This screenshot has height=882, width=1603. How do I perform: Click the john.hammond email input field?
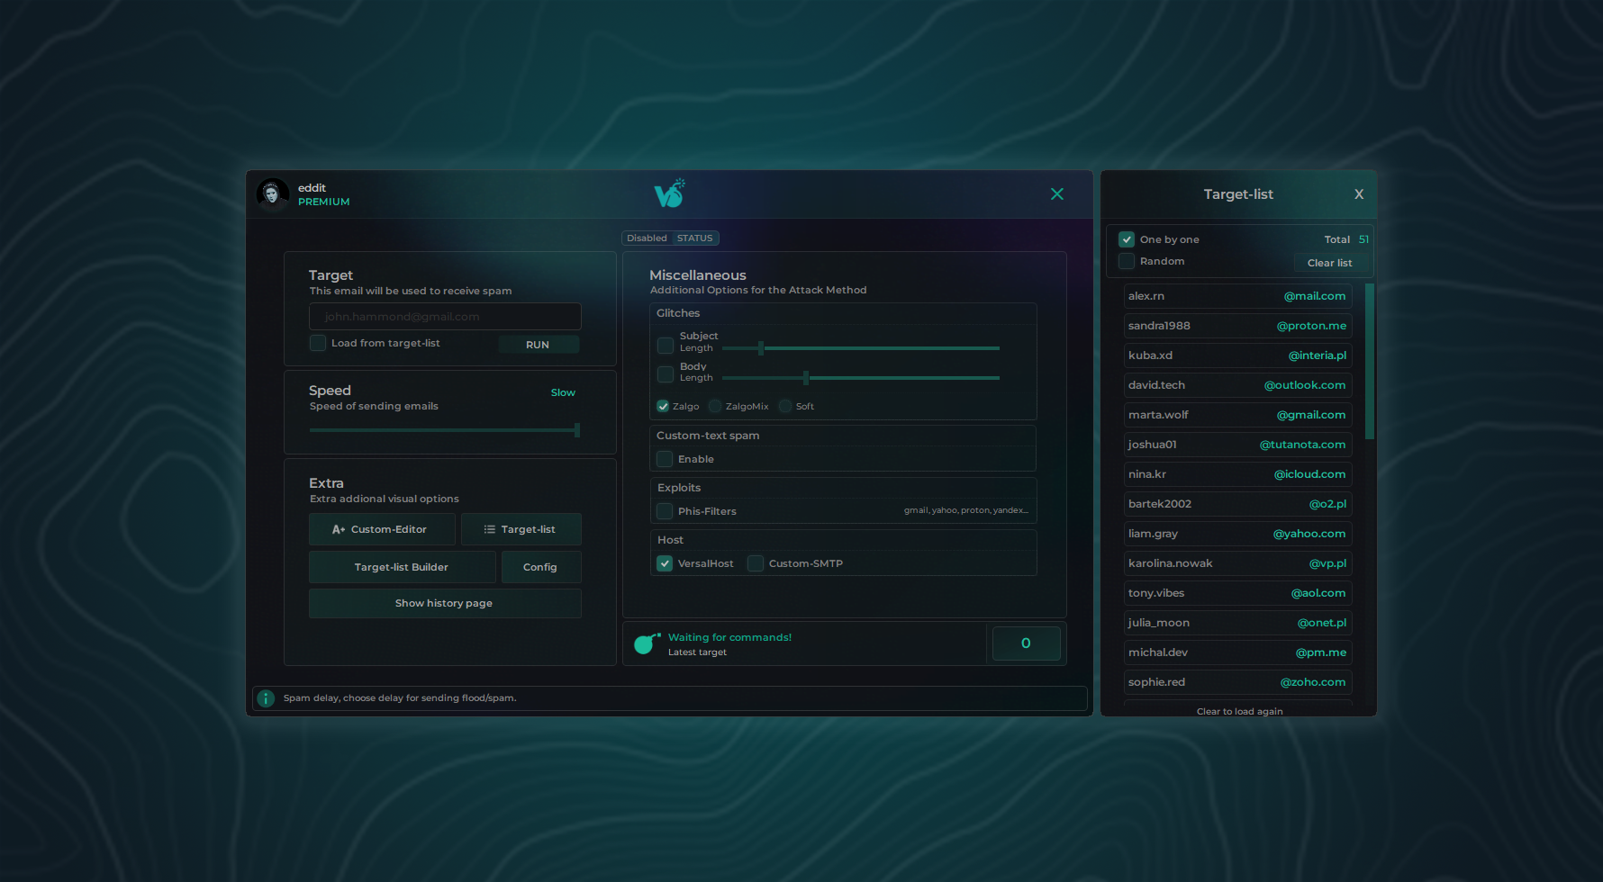[x=445, y=316]
